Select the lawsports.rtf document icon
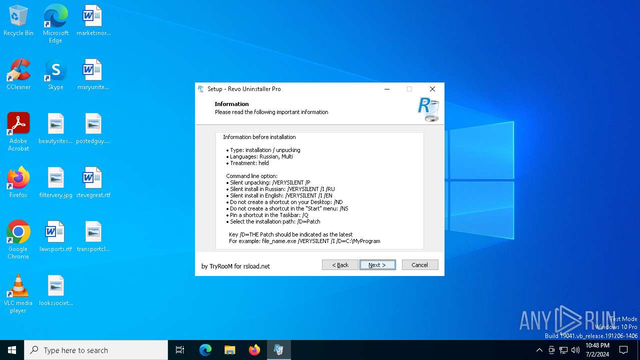The image size is (640, 360). coord(55,236)
